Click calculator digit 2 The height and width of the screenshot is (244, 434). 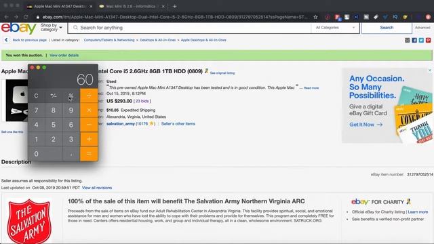click(x=54, y=139)
